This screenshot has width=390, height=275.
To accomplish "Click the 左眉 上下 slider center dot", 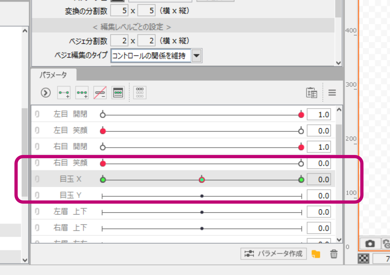I will (x=202, y=212).
